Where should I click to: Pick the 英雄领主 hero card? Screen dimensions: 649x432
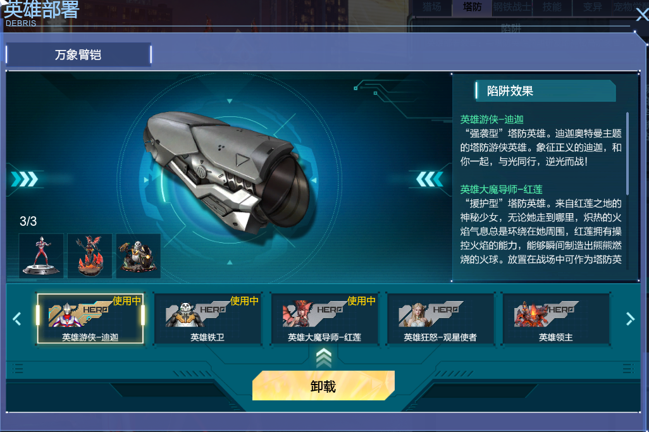tap(556, 319)
